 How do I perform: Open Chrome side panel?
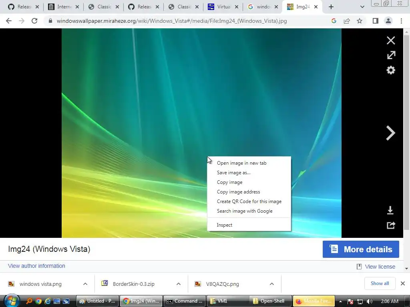(376, 21)
